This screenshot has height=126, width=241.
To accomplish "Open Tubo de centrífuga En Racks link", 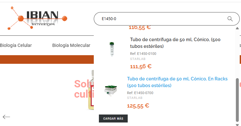I will [x=177, y=82].
